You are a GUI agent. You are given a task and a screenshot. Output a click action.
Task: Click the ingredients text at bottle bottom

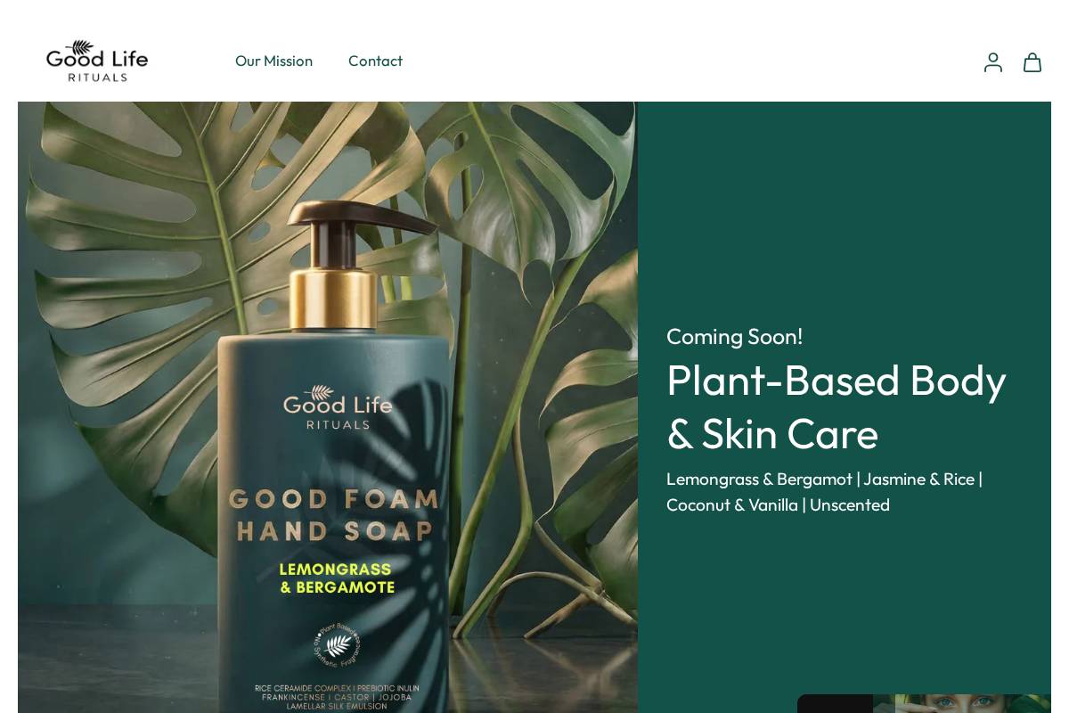point(337,697)
